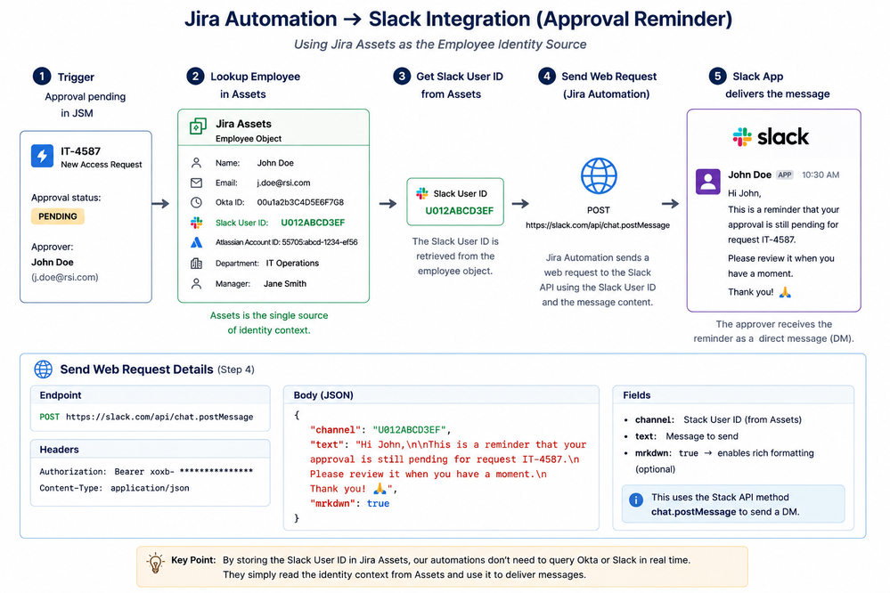Image resolution: width=890 pixels, height=593 pixels.
Task: Click the clock icon beside Okta ID
Action: tap(196, 202)
